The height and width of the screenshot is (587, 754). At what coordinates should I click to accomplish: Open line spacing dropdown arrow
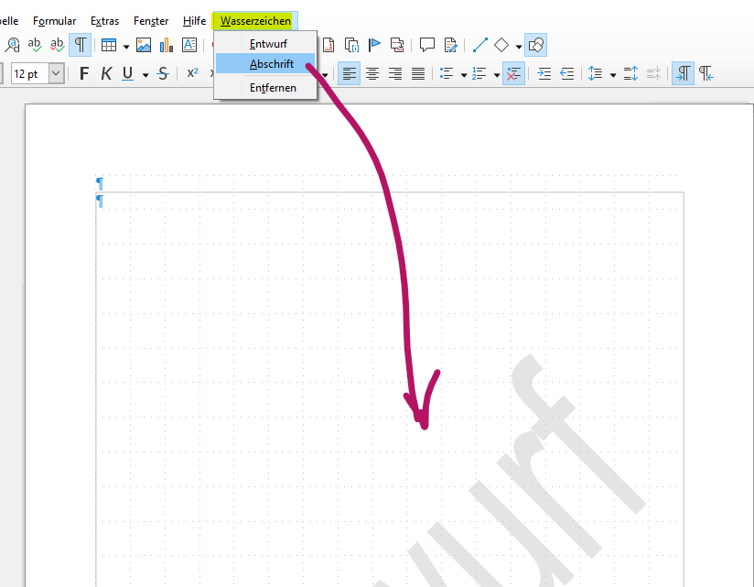click(x=613, y=74)
